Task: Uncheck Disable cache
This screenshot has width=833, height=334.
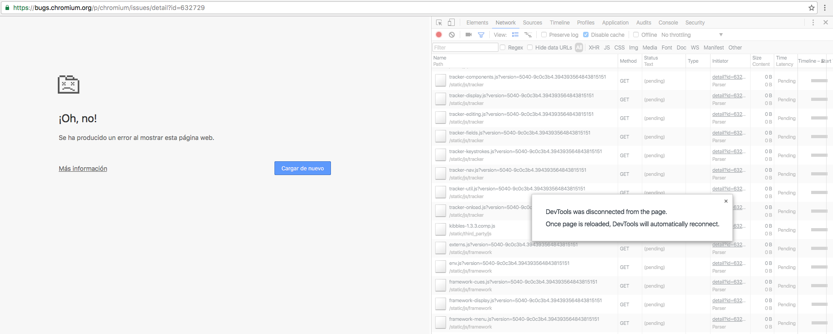Action: click(x=586, y=35)
